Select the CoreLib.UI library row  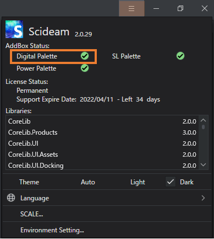pos(102,144)
